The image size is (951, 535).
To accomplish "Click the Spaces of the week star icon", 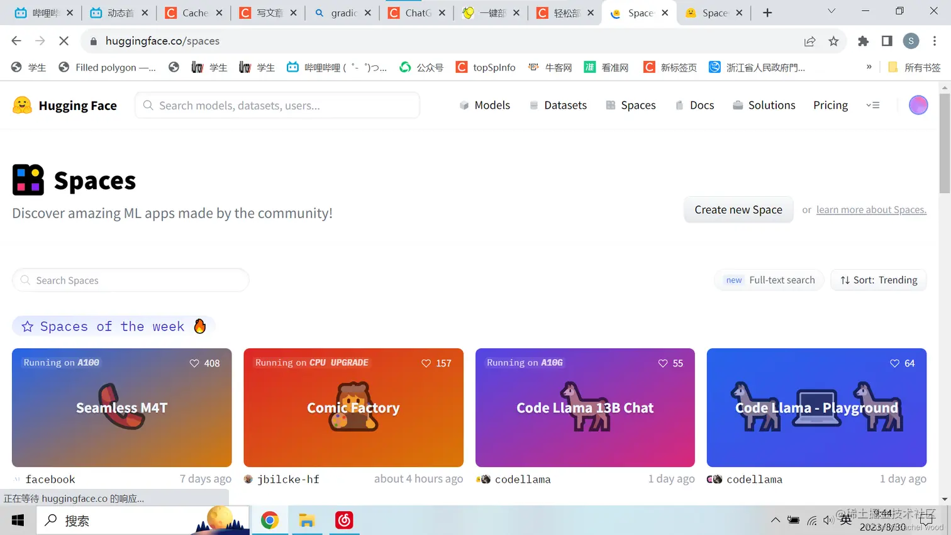I will tap(28, 326).
